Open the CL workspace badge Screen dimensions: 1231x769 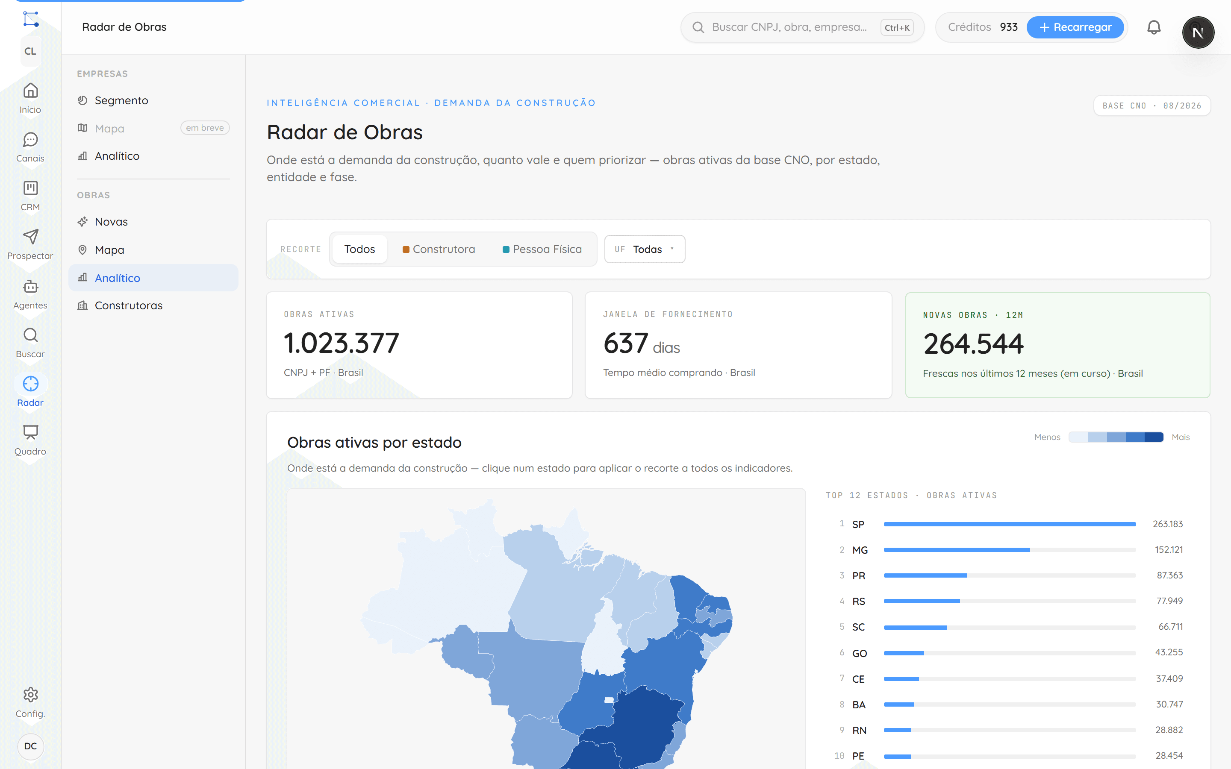[x=30, y=51]
